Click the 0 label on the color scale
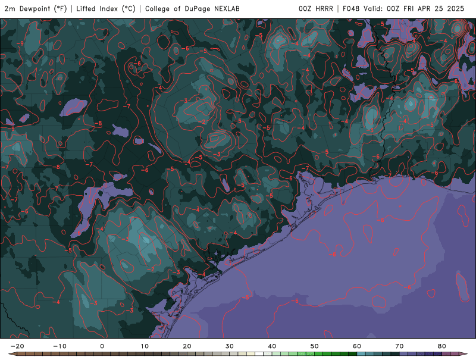476x357 pixels. coord(102,346)
